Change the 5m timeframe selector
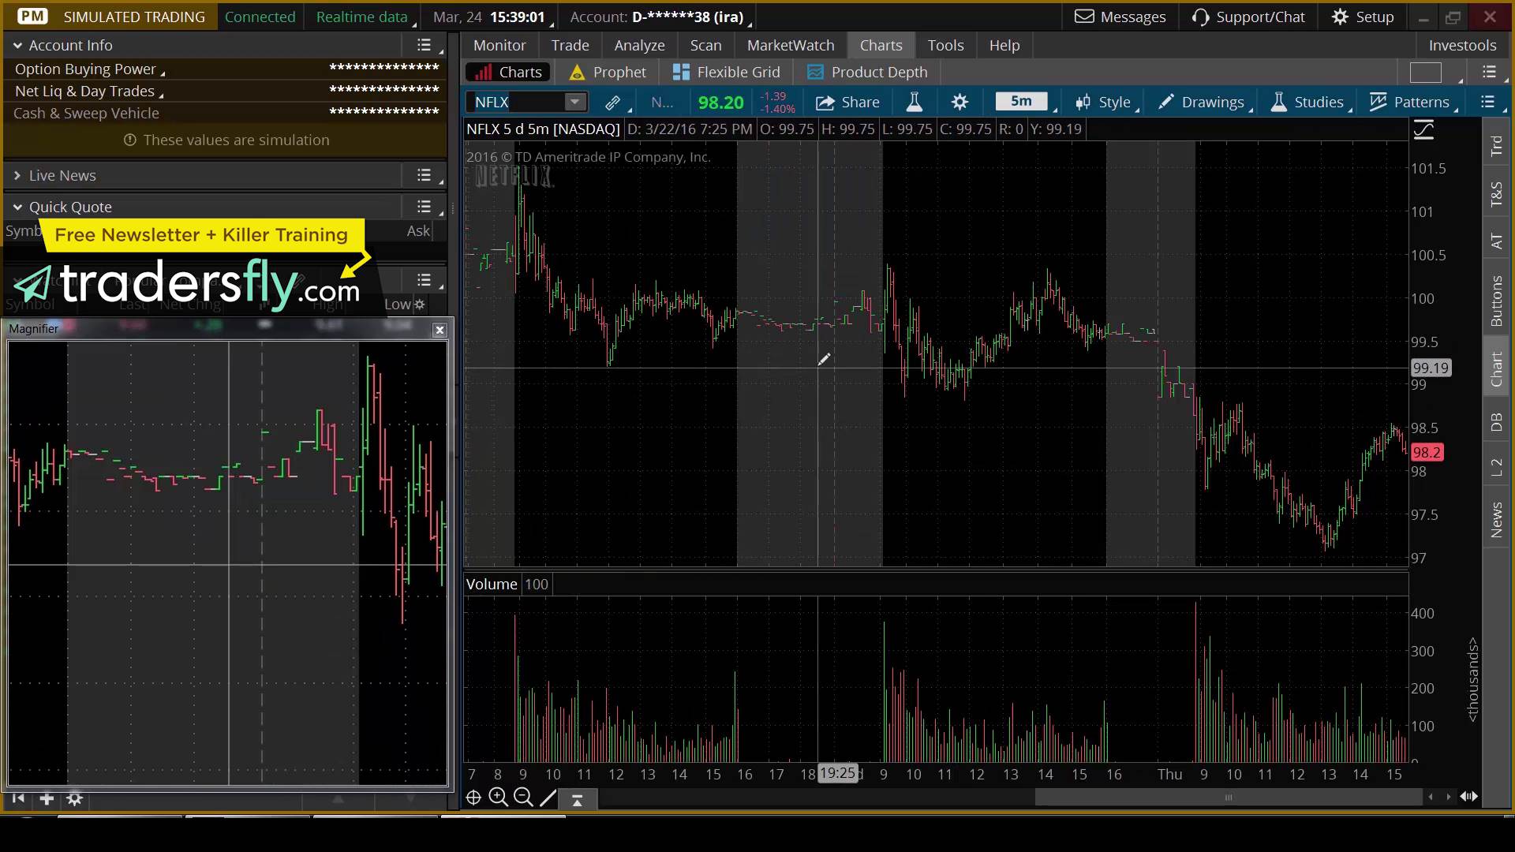The width and height of the screenshot is (1515, 852). click(1021, 102)
